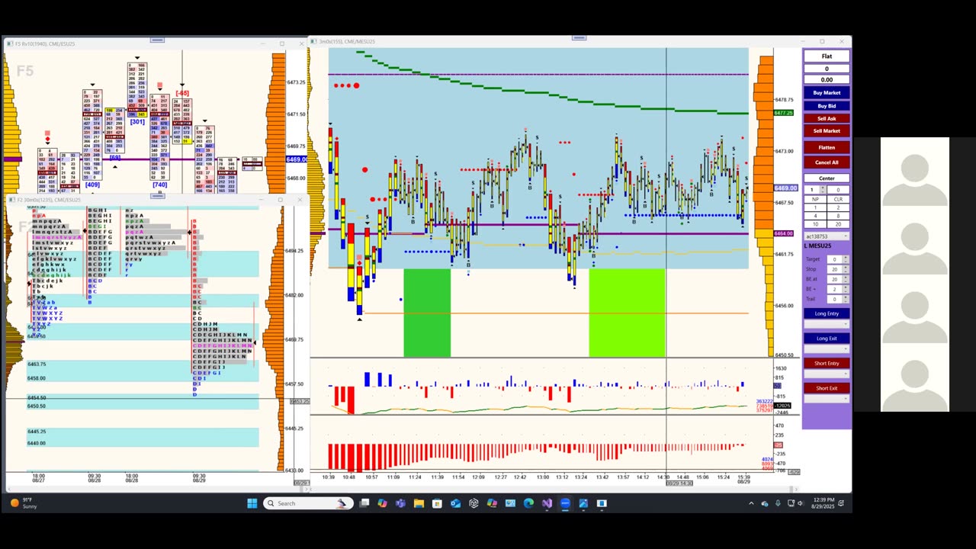976x549 pixels.
Task: Click the red 6464.00 price label
Action: pos(784,233)
